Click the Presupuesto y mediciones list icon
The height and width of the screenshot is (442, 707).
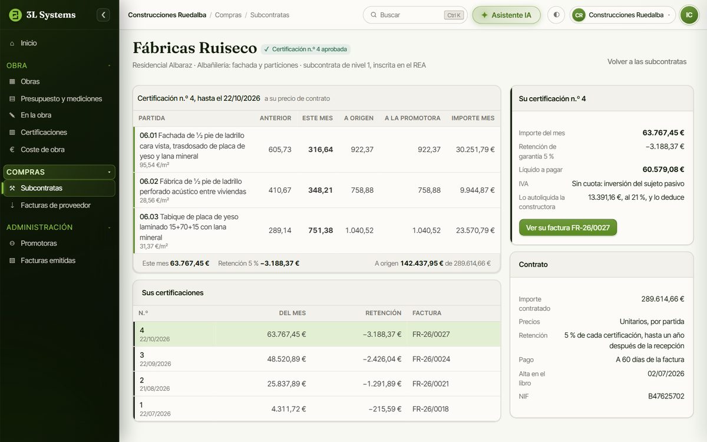click(12, 98)
